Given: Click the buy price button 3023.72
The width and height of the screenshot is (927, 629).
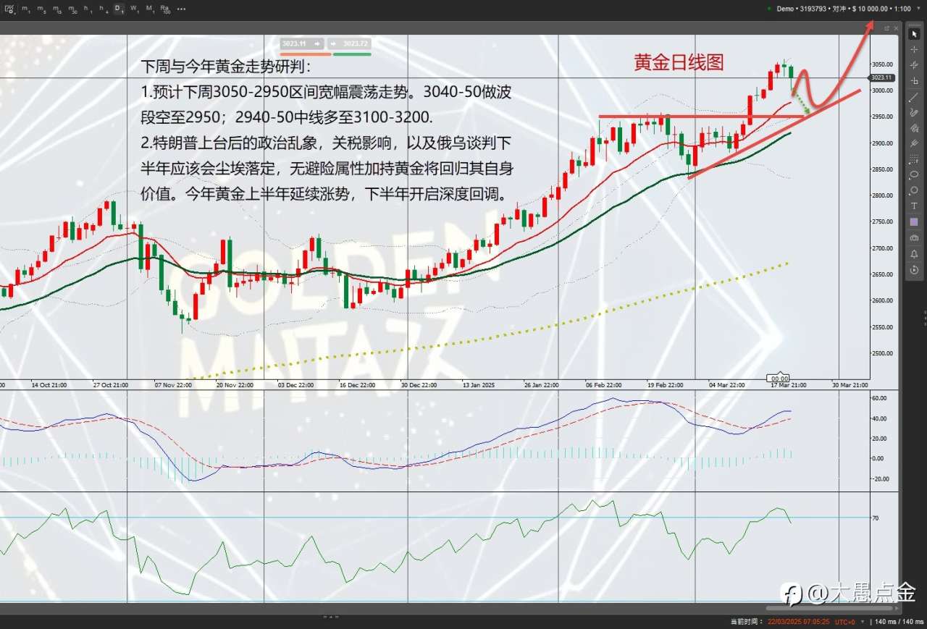Looking at the screenshot, I should pos(350,43).
